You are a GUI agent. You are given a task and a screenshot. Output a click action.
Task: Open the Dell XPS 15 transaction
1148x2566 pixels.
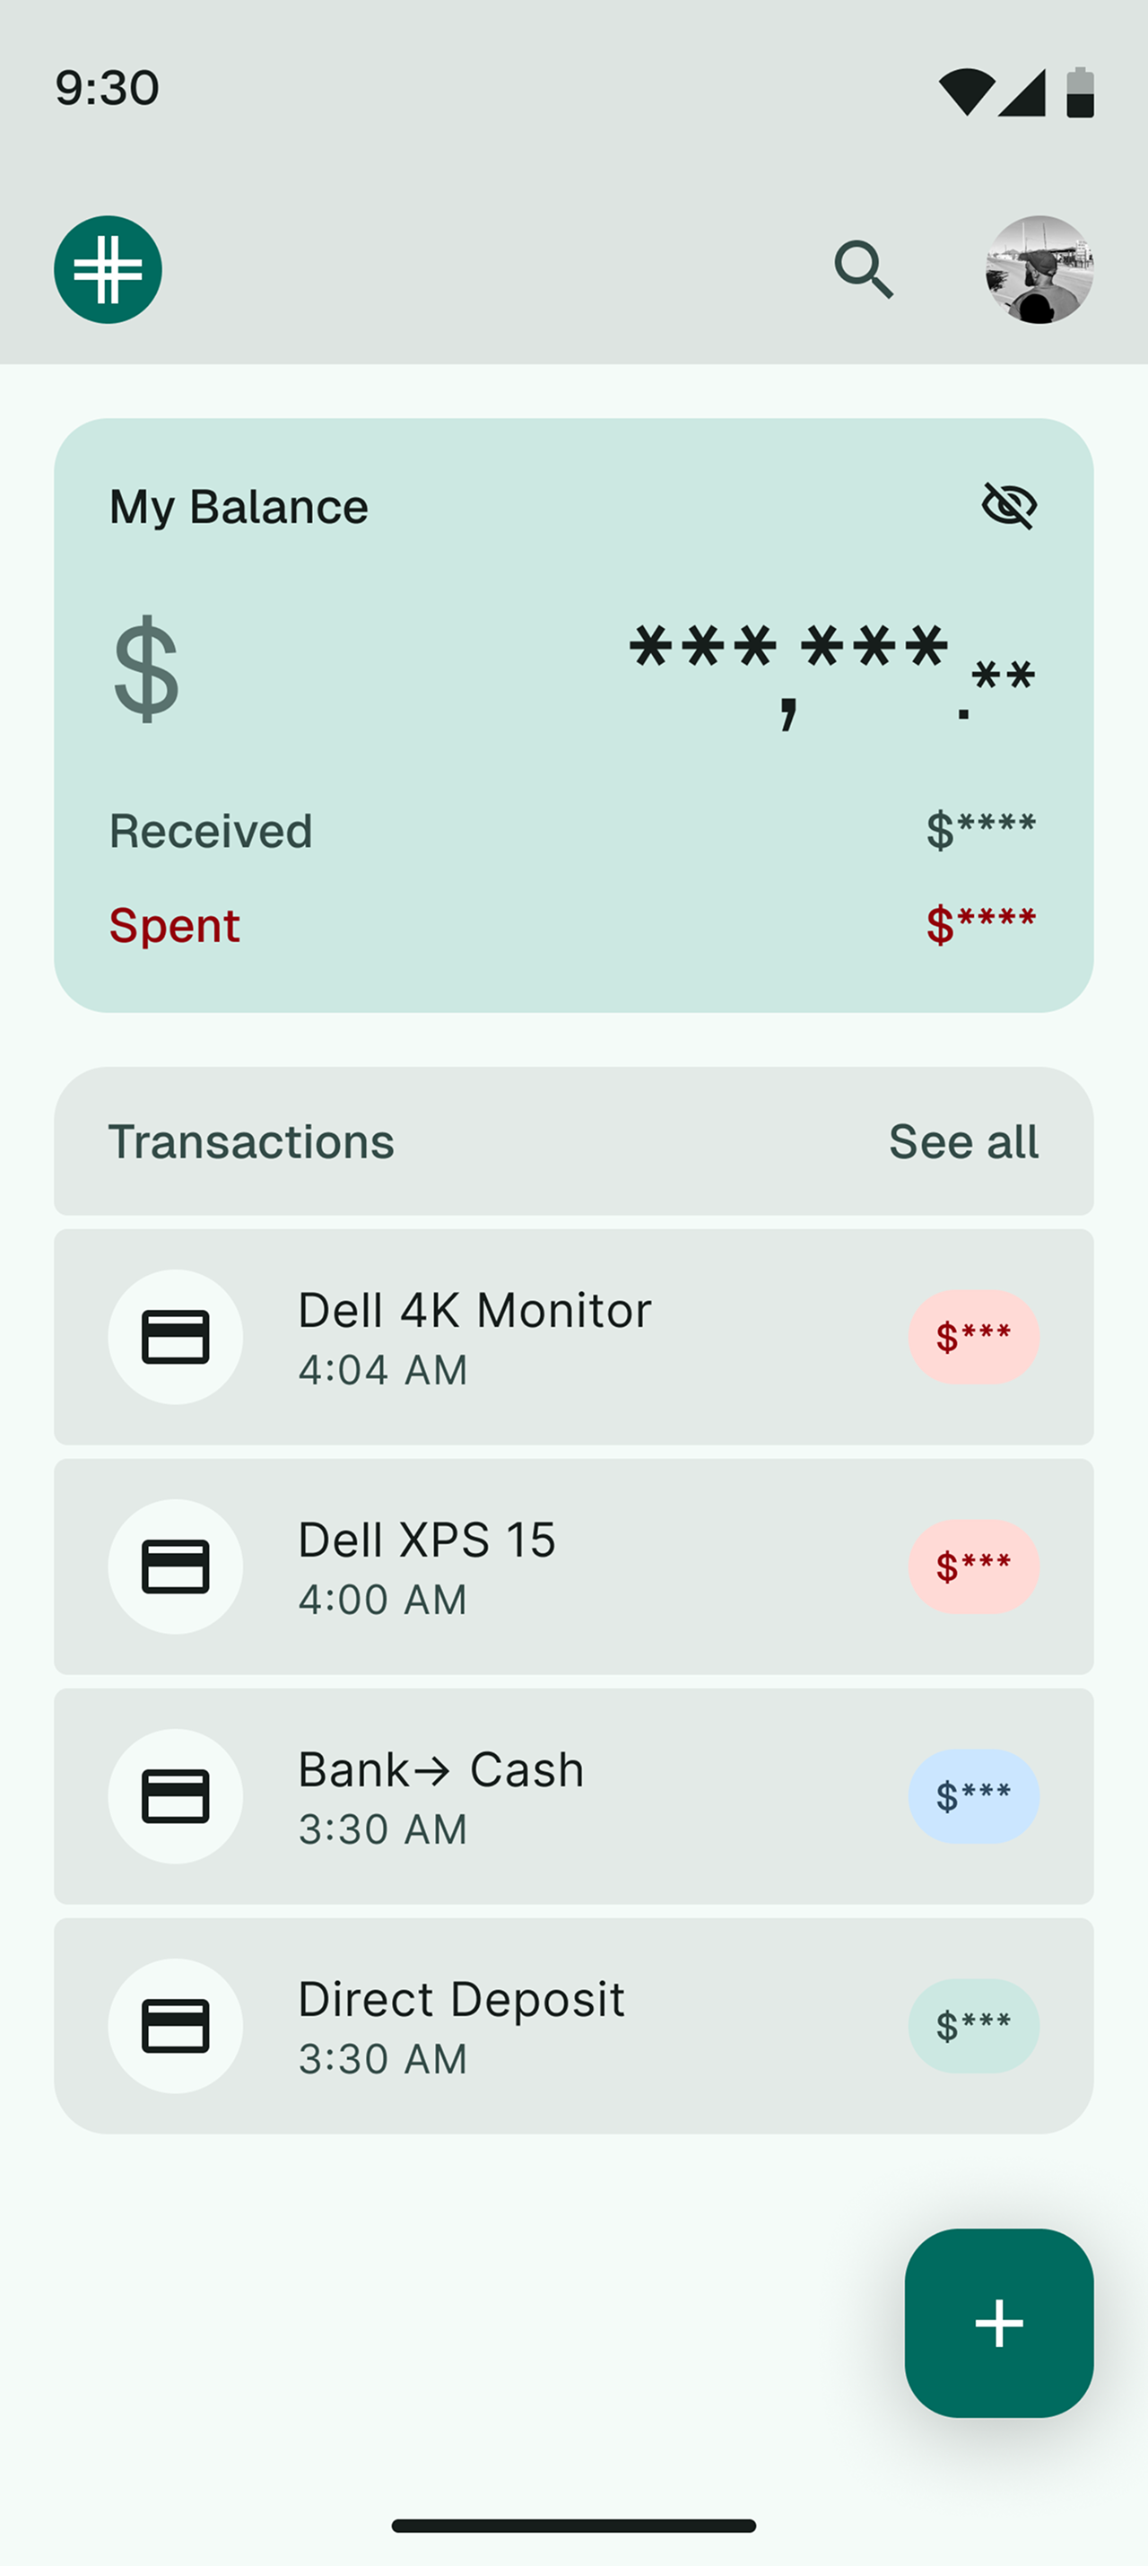click(428, 1567)
